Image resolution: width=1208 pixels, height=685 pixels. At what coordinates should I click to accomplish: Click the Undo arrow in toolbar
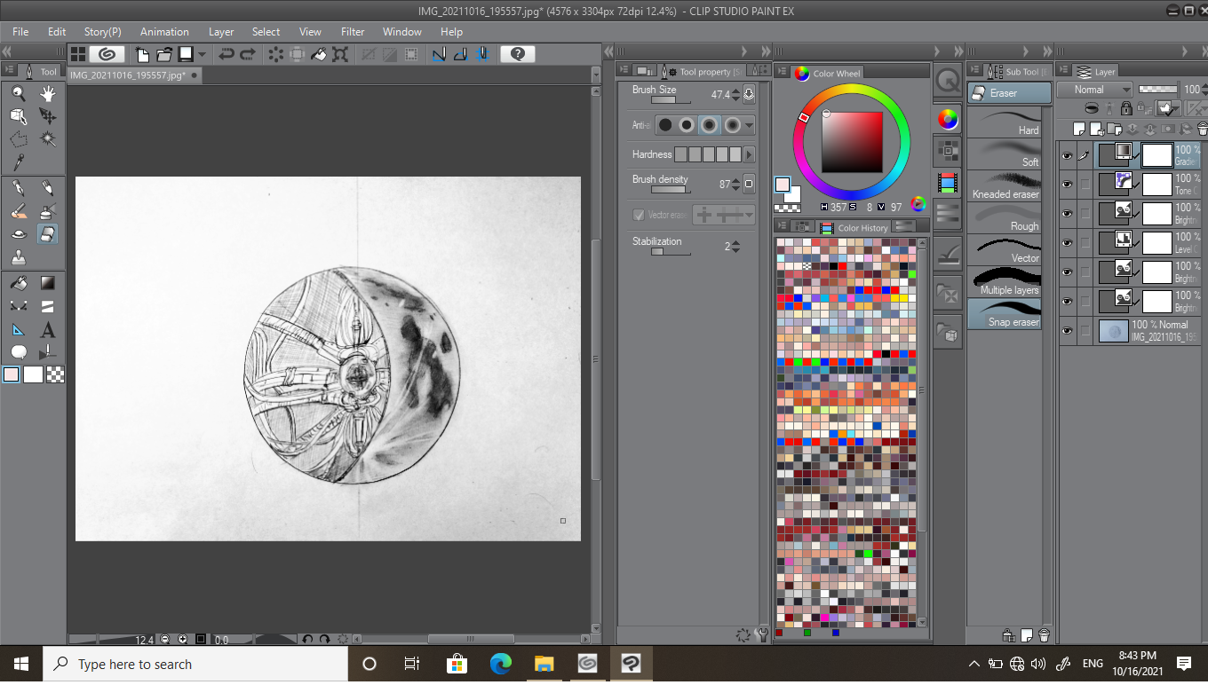[226, 54]
